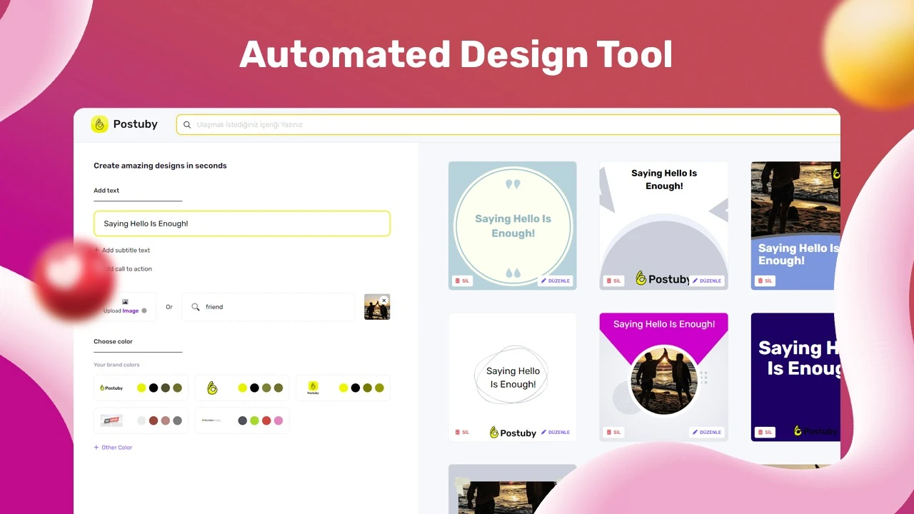Pick the yellow square logo brand color set
Image resolution: width=914 pixels, height=514 pixels.
(x=343, y=388)
